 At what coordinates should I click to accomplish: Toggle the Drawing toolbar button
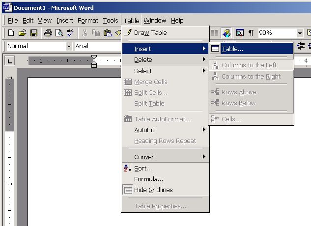pos(226,33)
